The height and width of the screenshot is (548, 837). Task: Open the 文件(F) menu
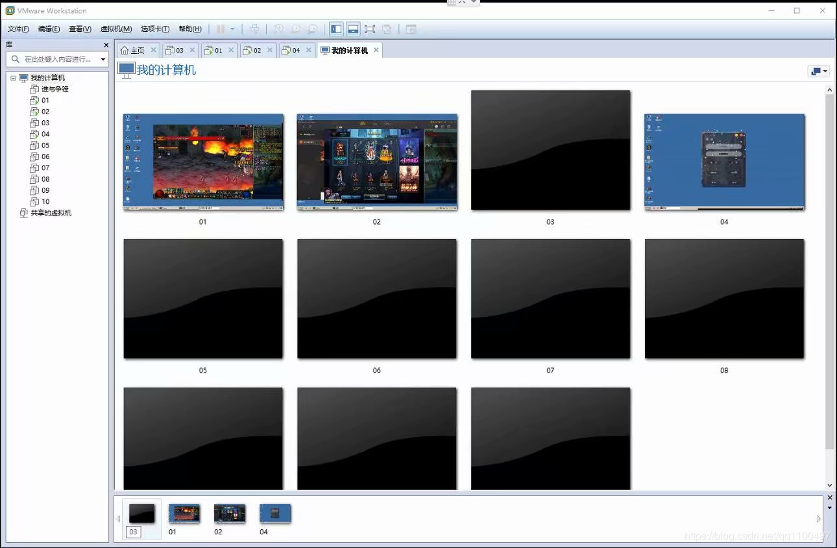click(x=18, y=29)
